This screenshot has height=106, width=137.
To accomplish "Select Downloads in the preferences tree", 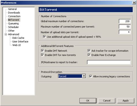I will pyautogui.click(x=14, y=13).
